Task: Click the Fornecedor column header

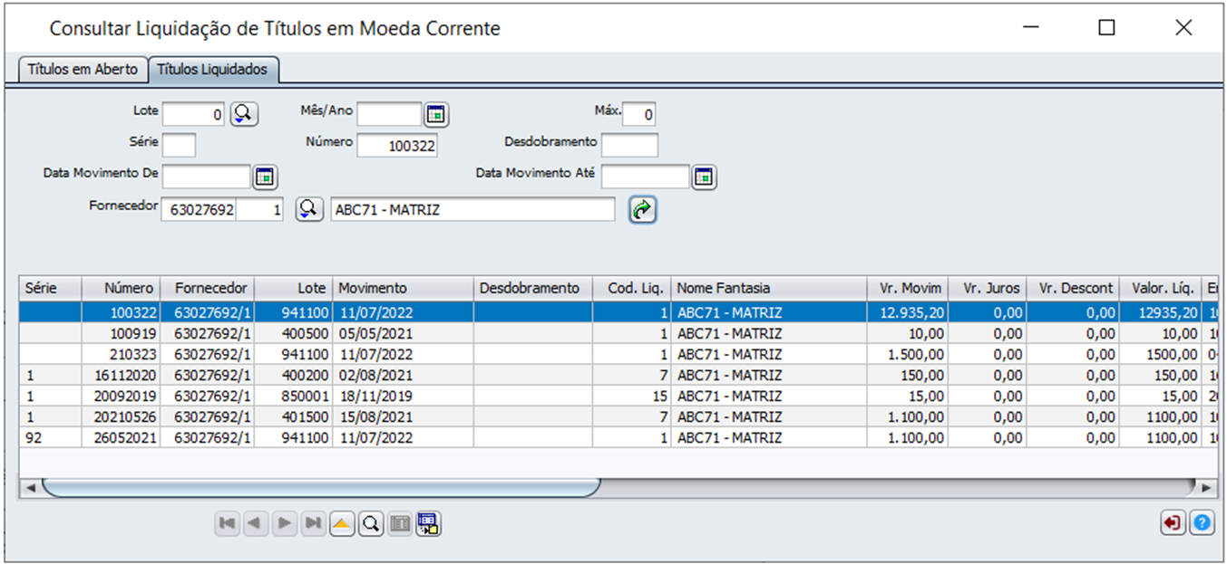Action: pos(208,288)
